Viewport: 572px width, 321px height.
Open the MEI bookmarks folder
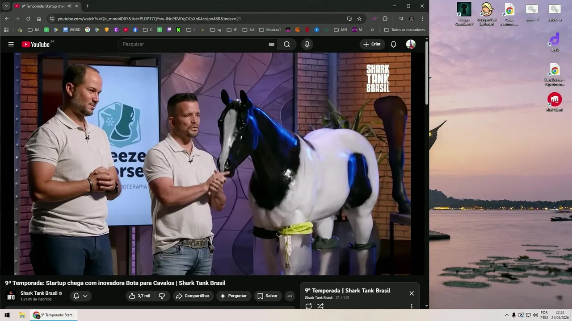(340, 30)
